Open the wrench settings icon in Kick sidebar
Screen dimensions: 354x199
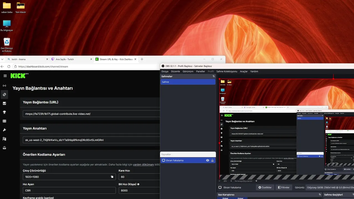(4, 130)
